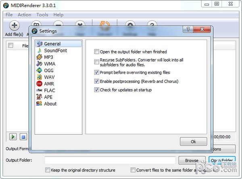
Task: Maximize the MIDIRenderer window
Action: [x=217, y=4]
